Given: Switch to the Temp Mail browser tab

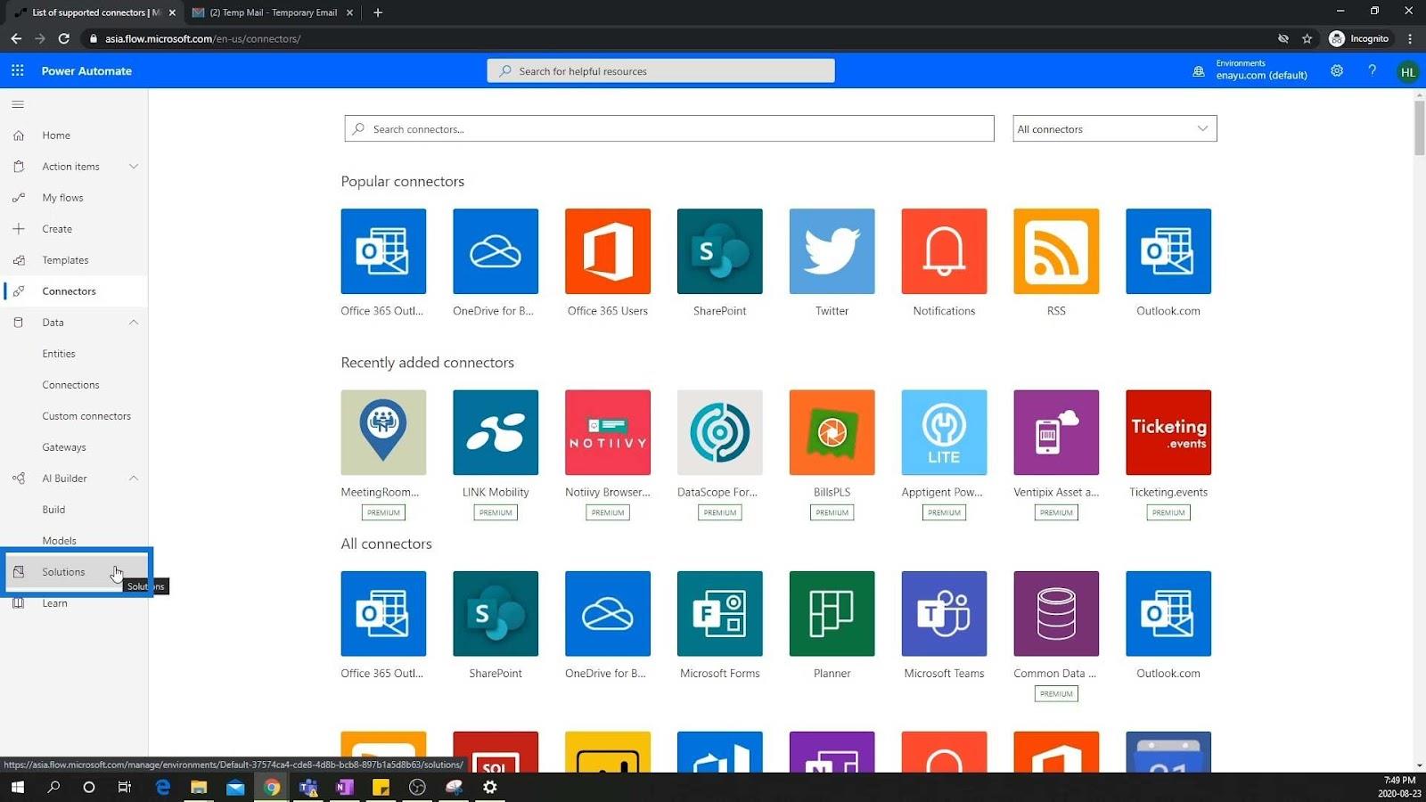Looking at the screenshot, I should point(272,12).
